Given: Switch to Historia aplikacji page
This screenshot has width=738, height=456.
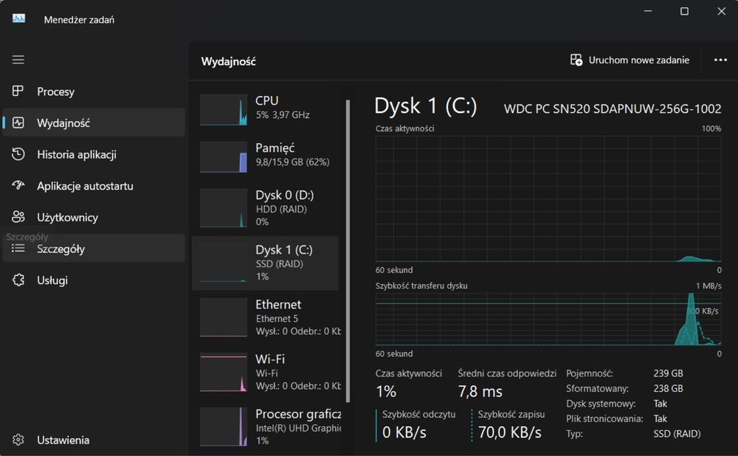Looking at the screenshot, I should point(94,154).
